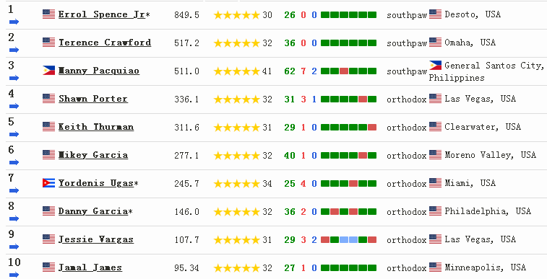Click the Cuban flag beside Yordenis Ugas
The height and width of the screenshot is (279, 547).
(49, 183)
